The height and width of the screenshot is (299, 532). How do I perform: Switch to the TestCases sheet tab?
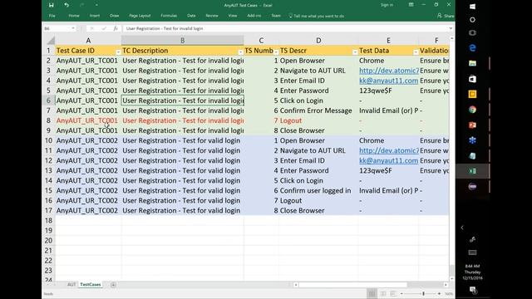(x=91, y=284)
